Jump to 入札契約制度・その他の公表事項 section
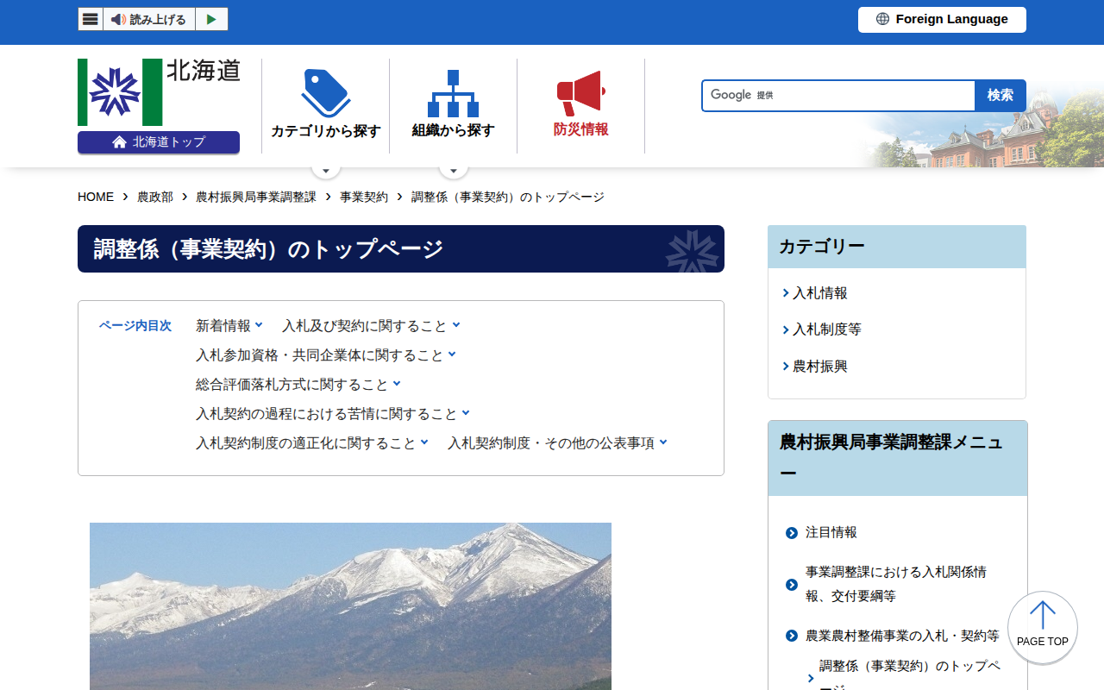This screenshot has width=1104, height=690. point(557,443)
